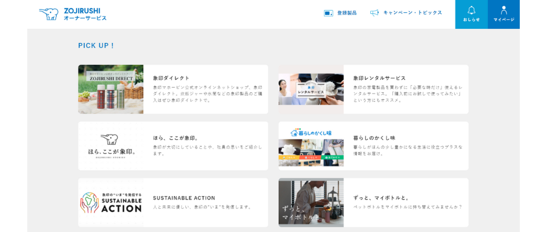The height and width of the screenshot is (232, 547).
Task: Open the 登録製品 menu link
Action: pyautogui.click(x=347, y=13)
